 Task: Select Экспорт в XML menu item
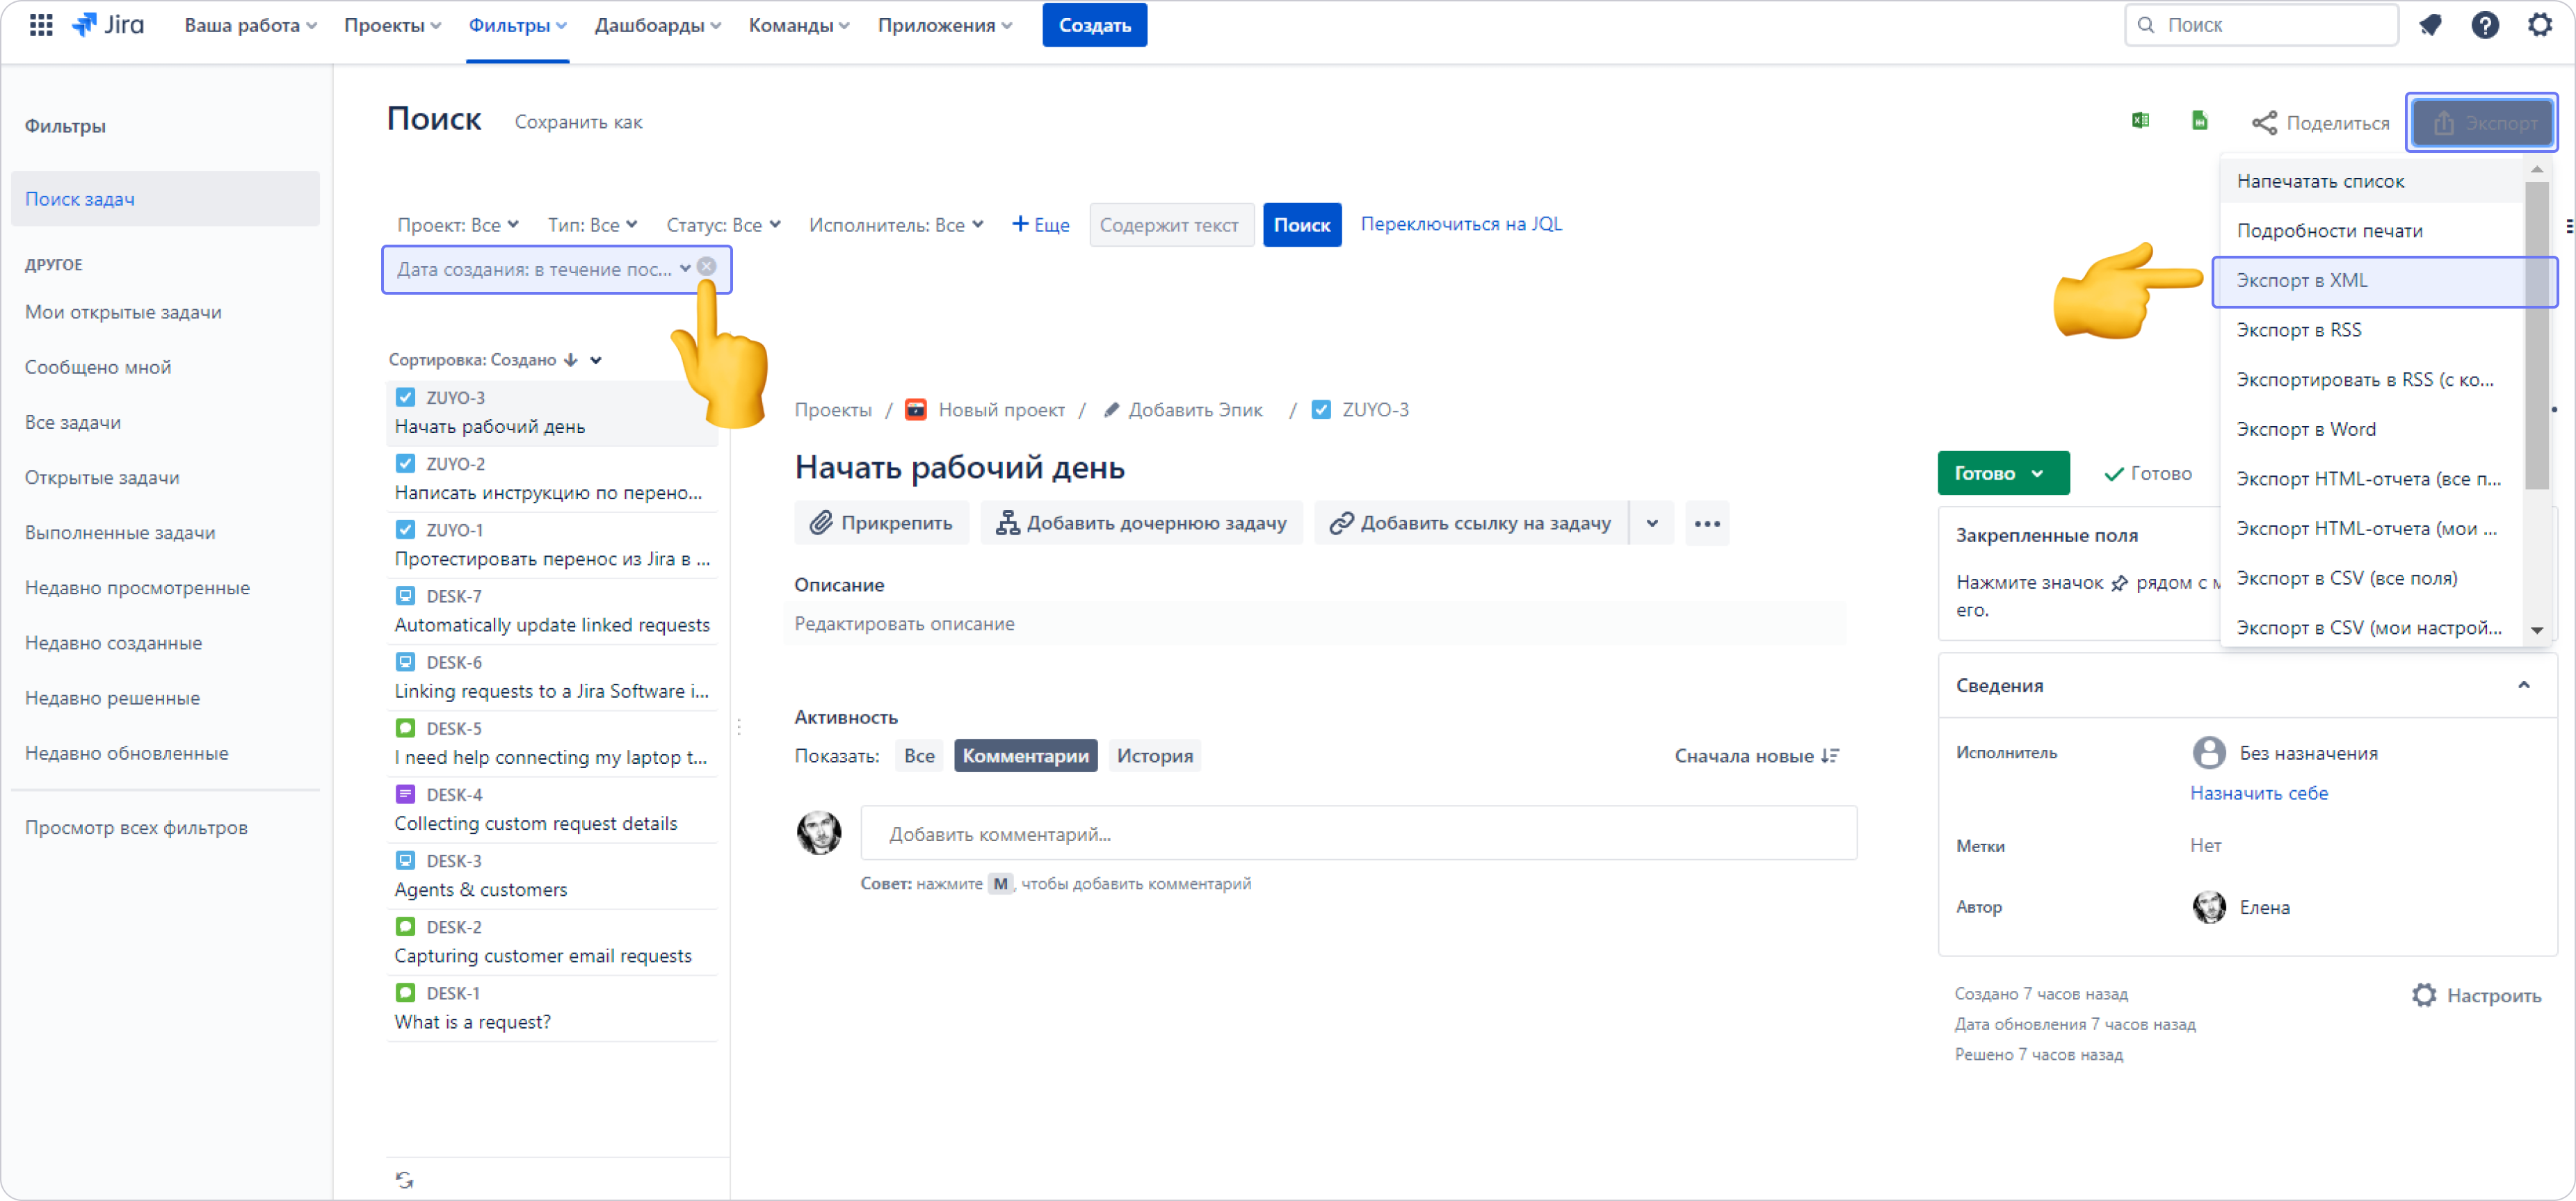(x=2302, y=281)
